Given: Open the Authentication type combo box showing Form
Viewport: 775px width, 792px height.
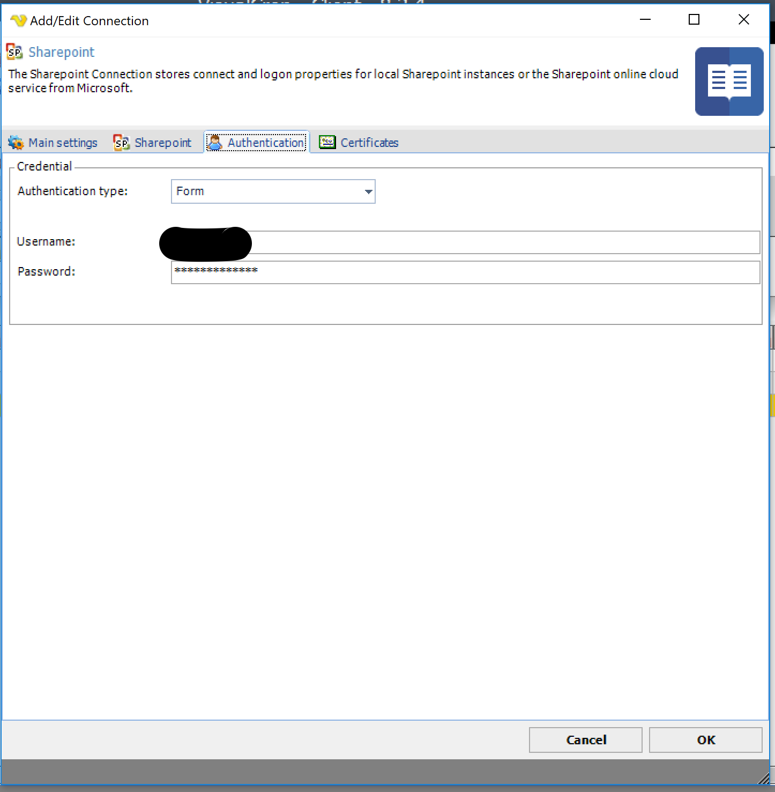Looking at the screenshot, I should click(267, 191).
